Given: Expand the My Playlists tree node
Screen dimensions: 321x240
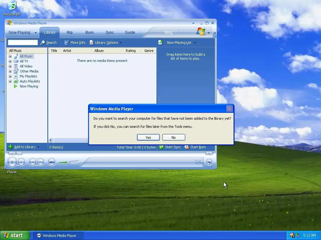Looking at the screenshot, I should pos(10,76).
